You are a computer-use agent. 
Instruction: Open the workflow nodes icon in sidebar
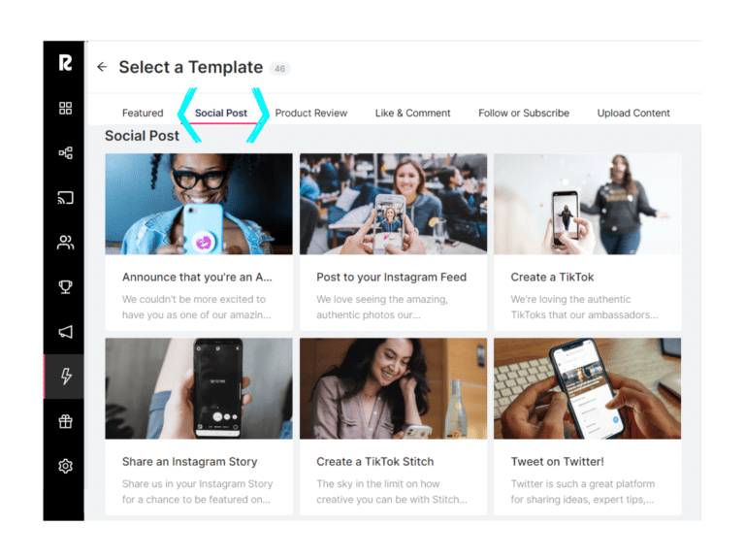[65, 153]
